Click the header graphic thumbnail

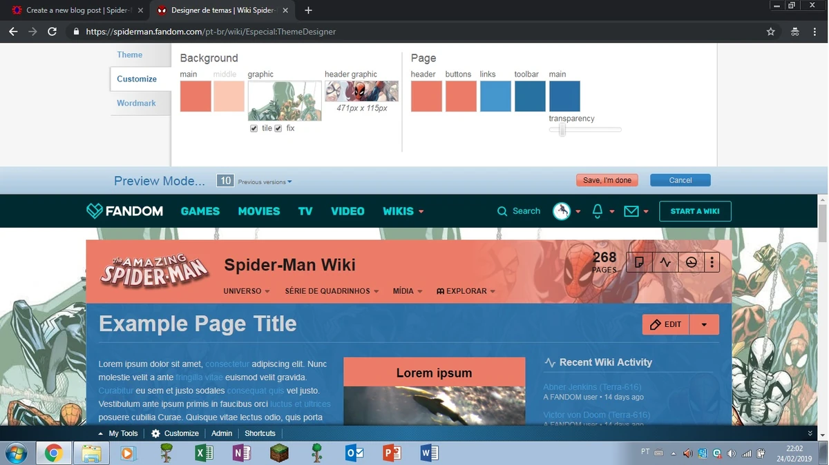click(361, 90)
